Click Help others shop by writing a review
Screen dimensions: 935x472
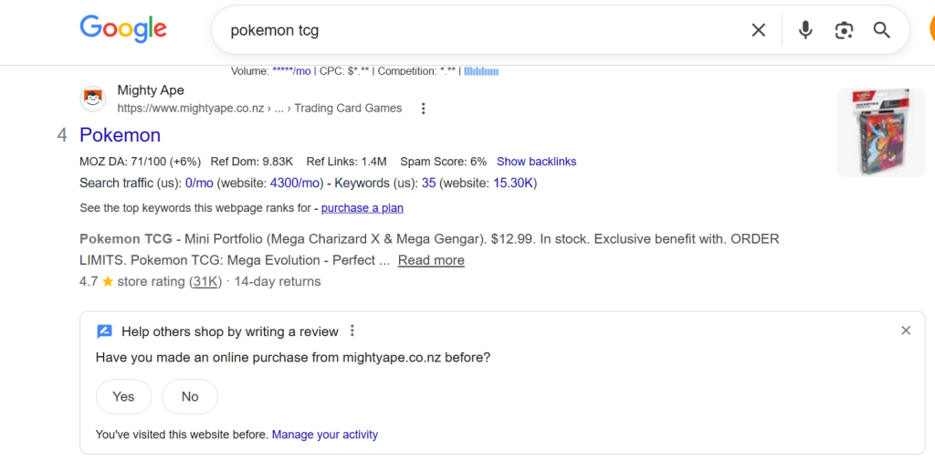coord(229,331)
